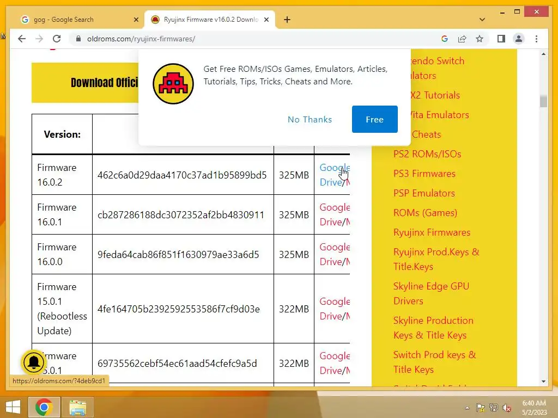Click the Version: table header

coord(62,134)
